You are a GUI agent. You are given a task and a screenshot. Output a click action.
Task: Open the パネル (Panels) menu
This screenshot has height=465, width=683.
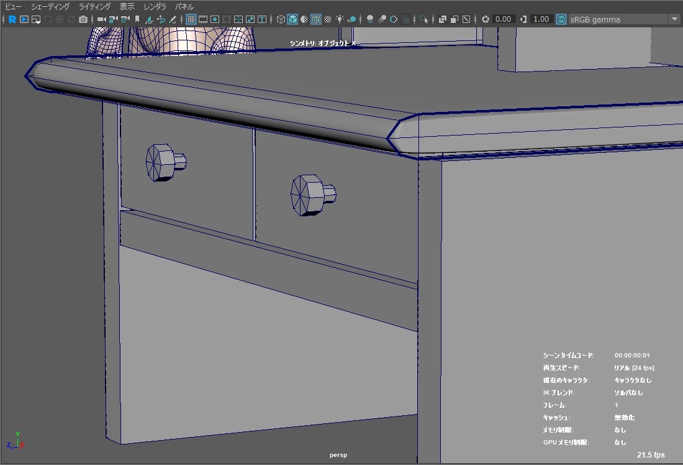click(184, 6)
